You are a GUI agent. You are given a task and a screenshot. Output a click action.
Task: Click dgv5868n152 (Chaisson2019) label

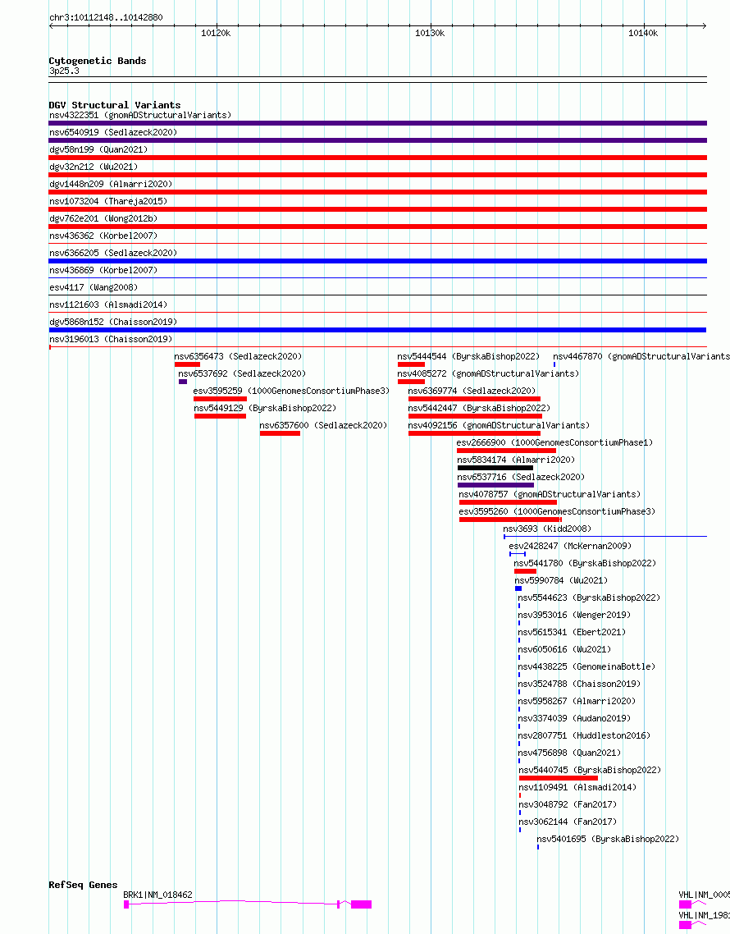[x=113, y=323]
